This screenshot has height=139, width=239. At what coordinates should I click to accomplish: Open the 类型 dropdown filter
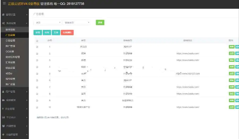coord(48,23)
